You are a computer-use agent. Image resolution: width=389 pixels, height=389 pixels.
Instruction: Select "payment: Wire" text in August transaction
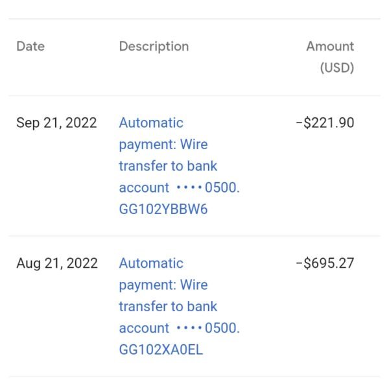[163, 285]
